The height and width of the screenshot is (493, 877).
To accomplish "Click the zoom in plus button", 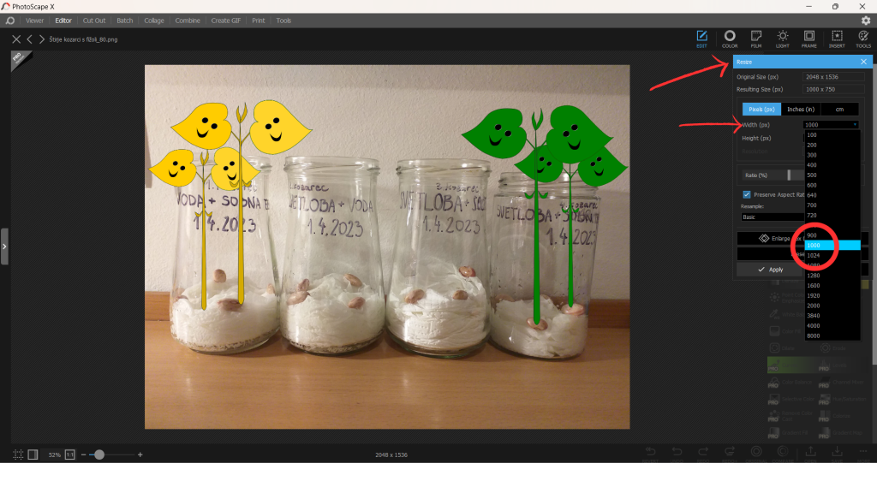I will point(140,455).
